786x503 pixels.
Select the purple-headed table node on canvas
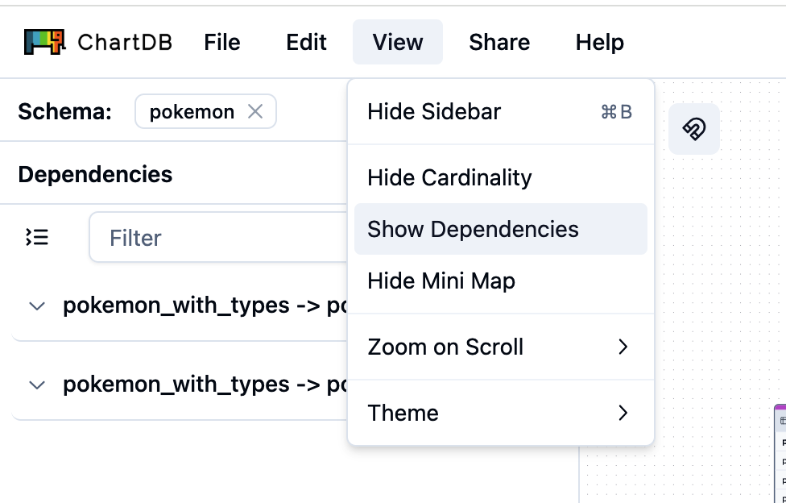point(780,451)
